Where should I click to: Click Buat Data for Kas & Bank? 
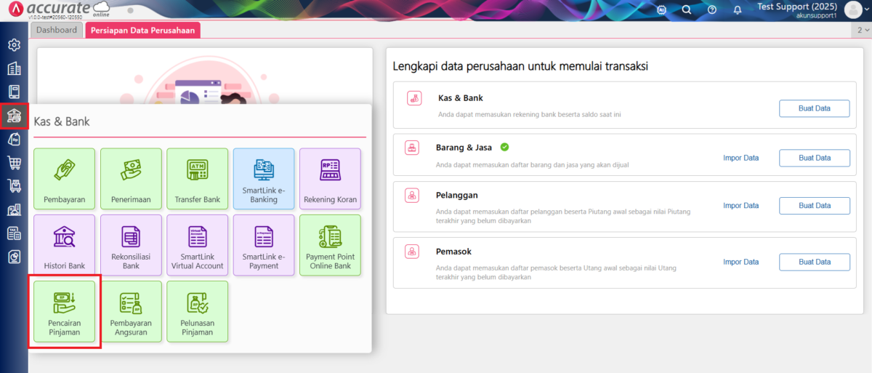(814, 108)
